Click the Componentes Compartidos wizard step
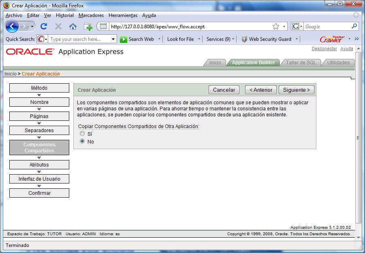The image size is (365, 253). [39, 148]
